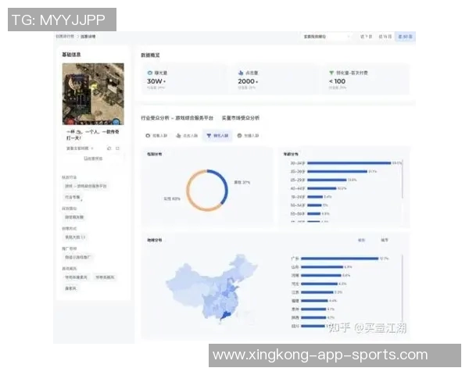Click the hand icon beside the clicks metric
The image size is (469, 375).
click(241, 73)
